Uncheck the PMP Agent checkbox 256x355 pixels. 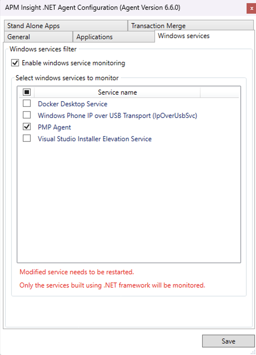coord(27,127)
